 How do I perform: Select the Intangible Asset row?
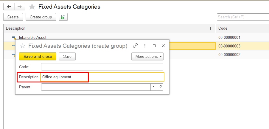tap(33, 38)
